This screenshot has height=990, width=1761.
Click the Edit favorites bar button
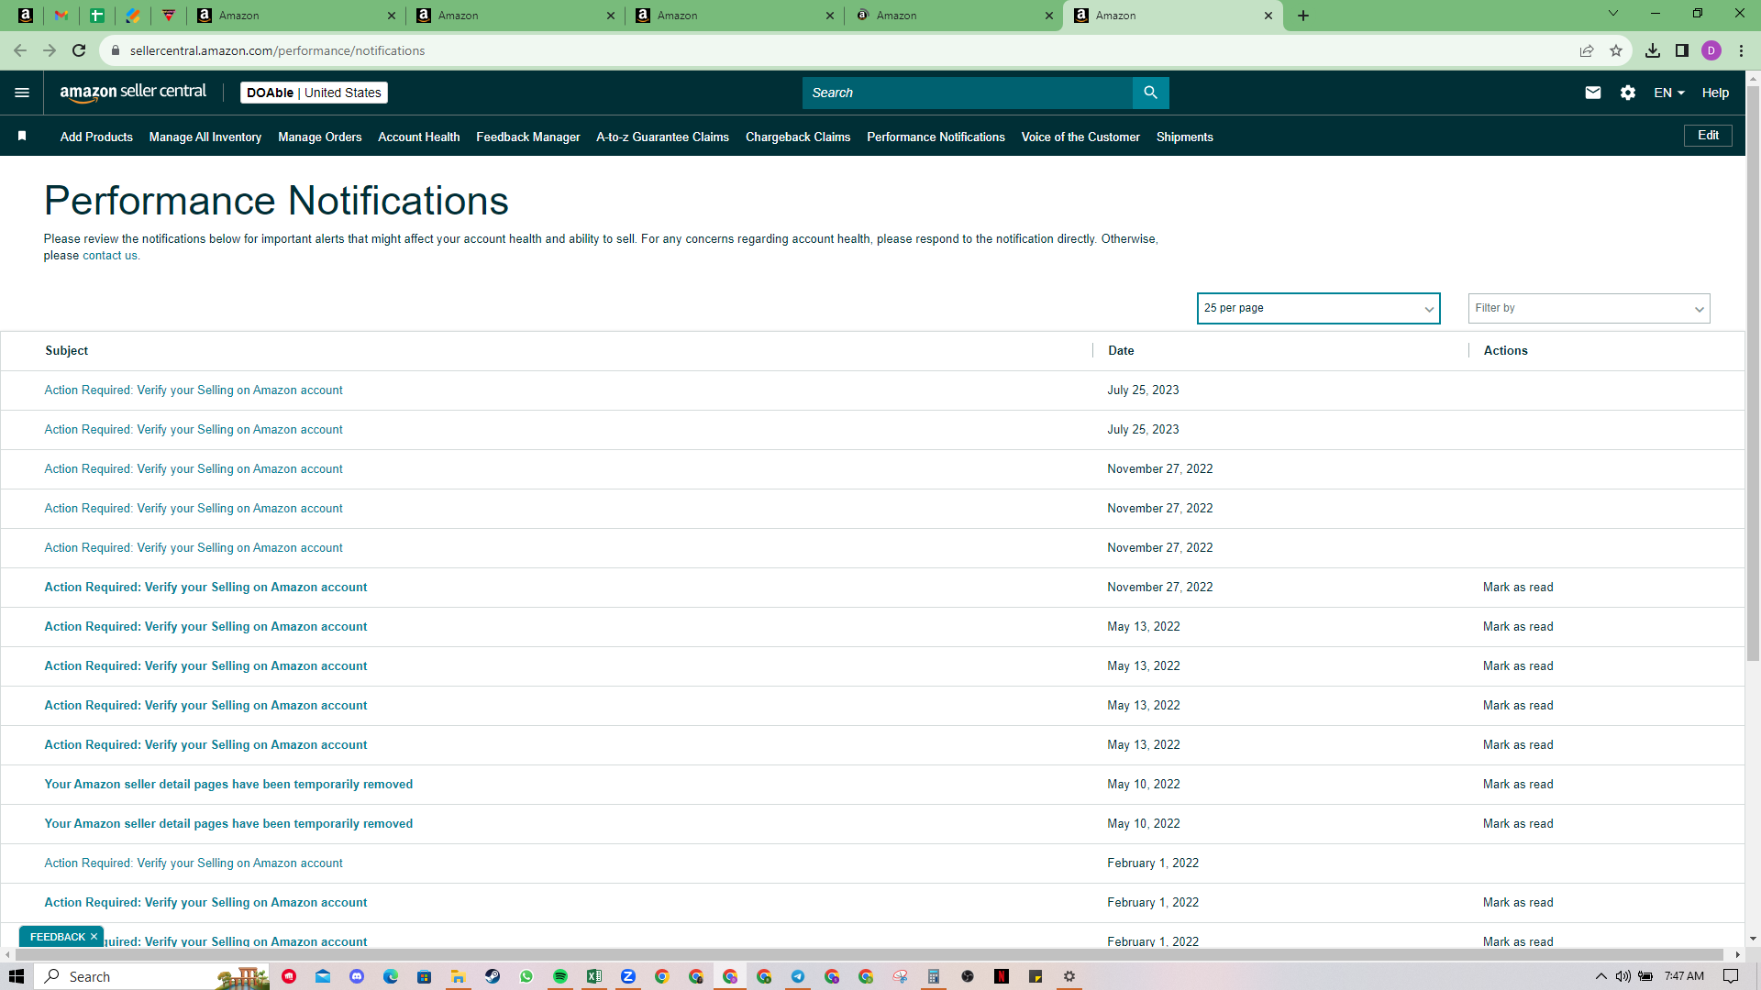[x=1708, y=136]
